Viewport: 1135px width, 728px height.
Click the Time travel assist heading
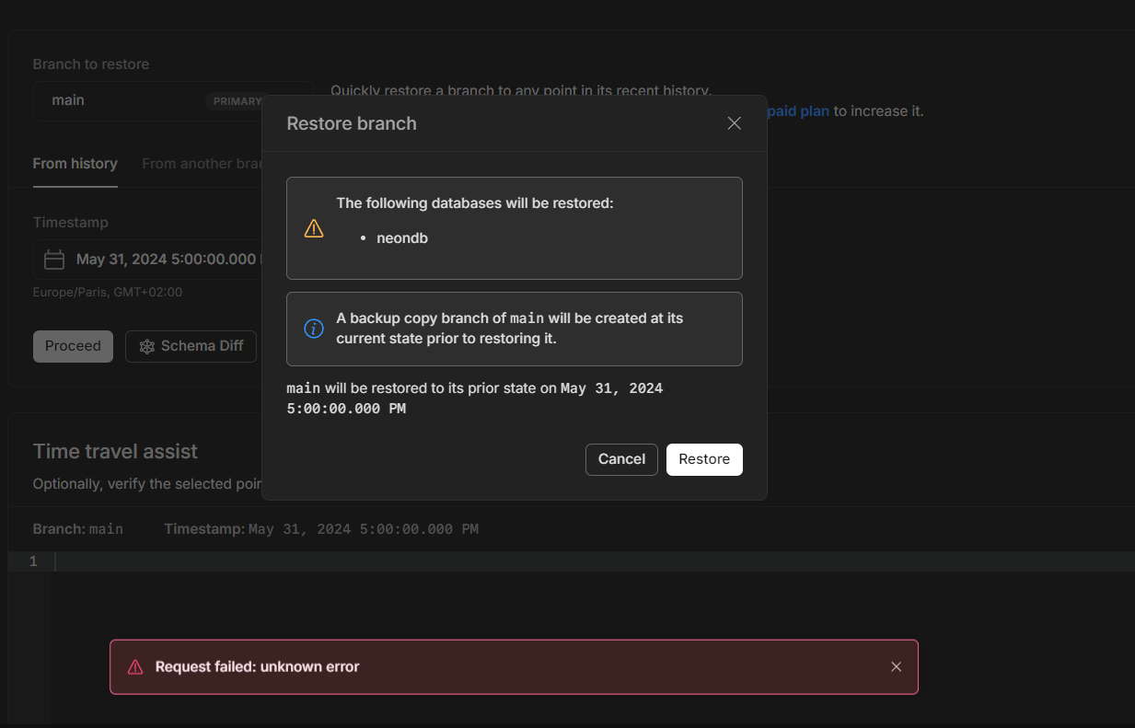(115, 451)
